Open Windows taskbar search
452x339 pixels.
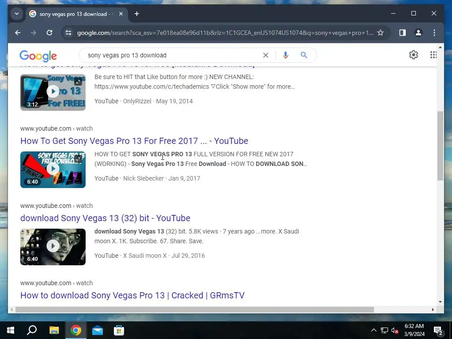pos(32,330)
